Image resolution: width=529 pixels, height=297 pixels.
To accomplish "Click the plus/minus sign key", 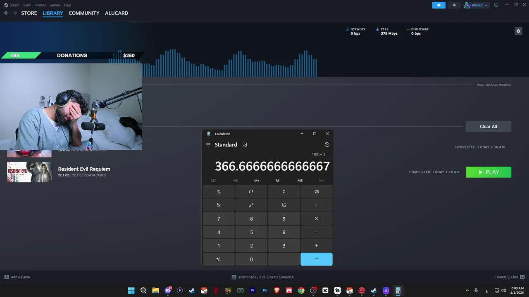I will (x=219, y=259).
